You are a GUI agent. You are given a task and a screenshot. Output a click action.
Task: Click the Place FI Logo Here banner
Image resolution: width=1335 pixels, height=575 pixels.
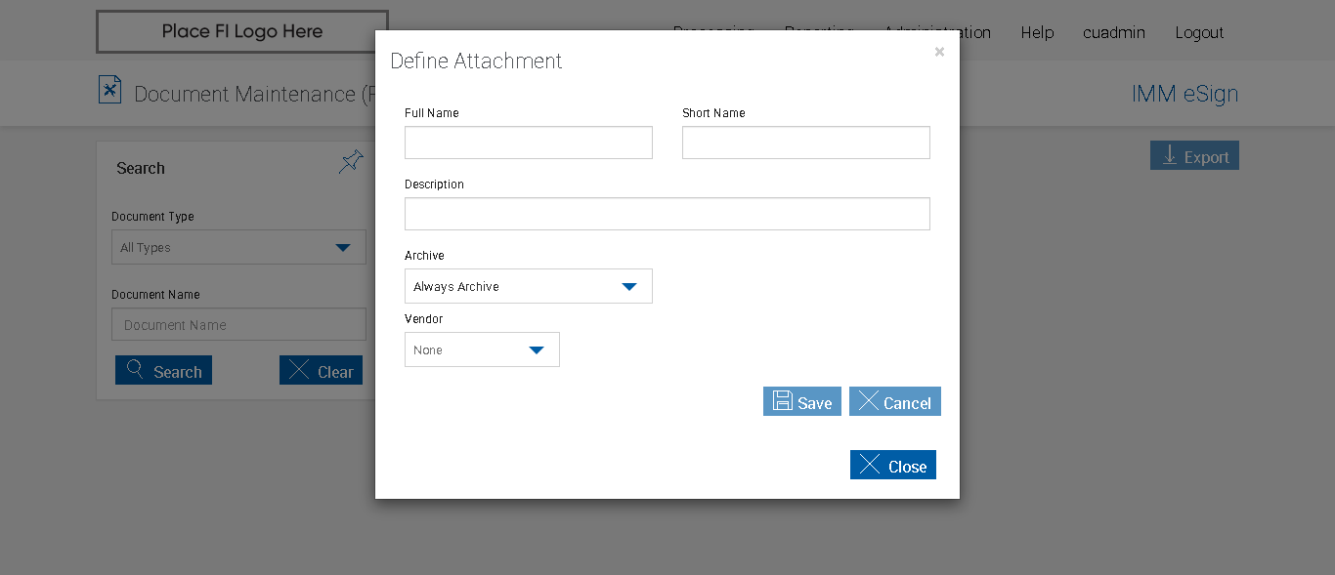coord(241,31)
